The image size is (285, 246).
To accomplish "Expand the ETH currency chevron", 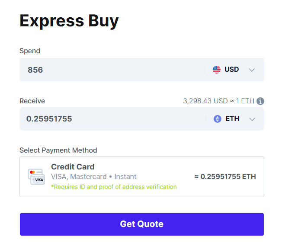I will pyautogui.click(x=253, y=119).
